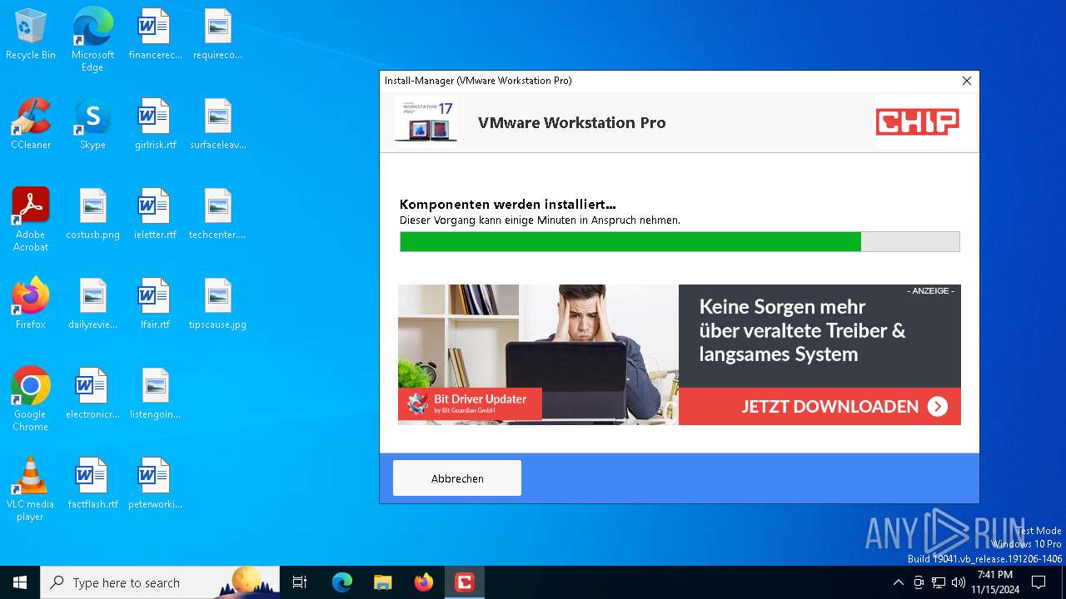1066x599 pixels.
Task: Open the taskbar clock and date
Action: 994,582
